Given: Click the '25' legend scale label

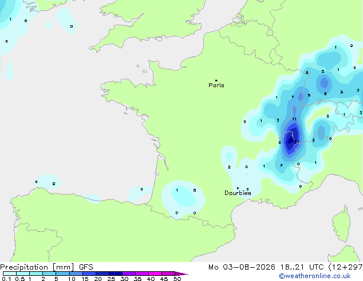Looking at the screenshot, I should pyautogui.click(x=111, y=279).
